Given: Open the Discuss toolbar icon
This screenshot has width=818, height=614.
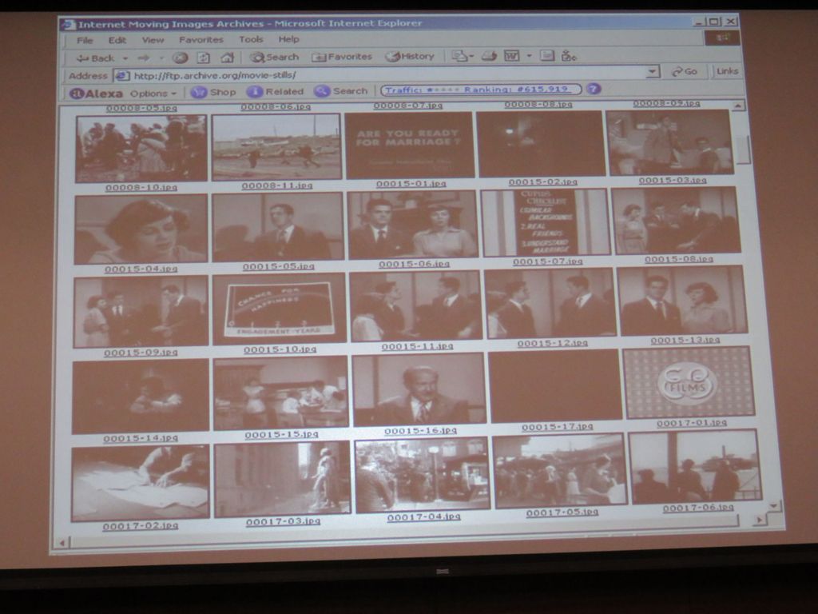Looking at the screenshot, I should pyautogui.click(x=546, y=55).
